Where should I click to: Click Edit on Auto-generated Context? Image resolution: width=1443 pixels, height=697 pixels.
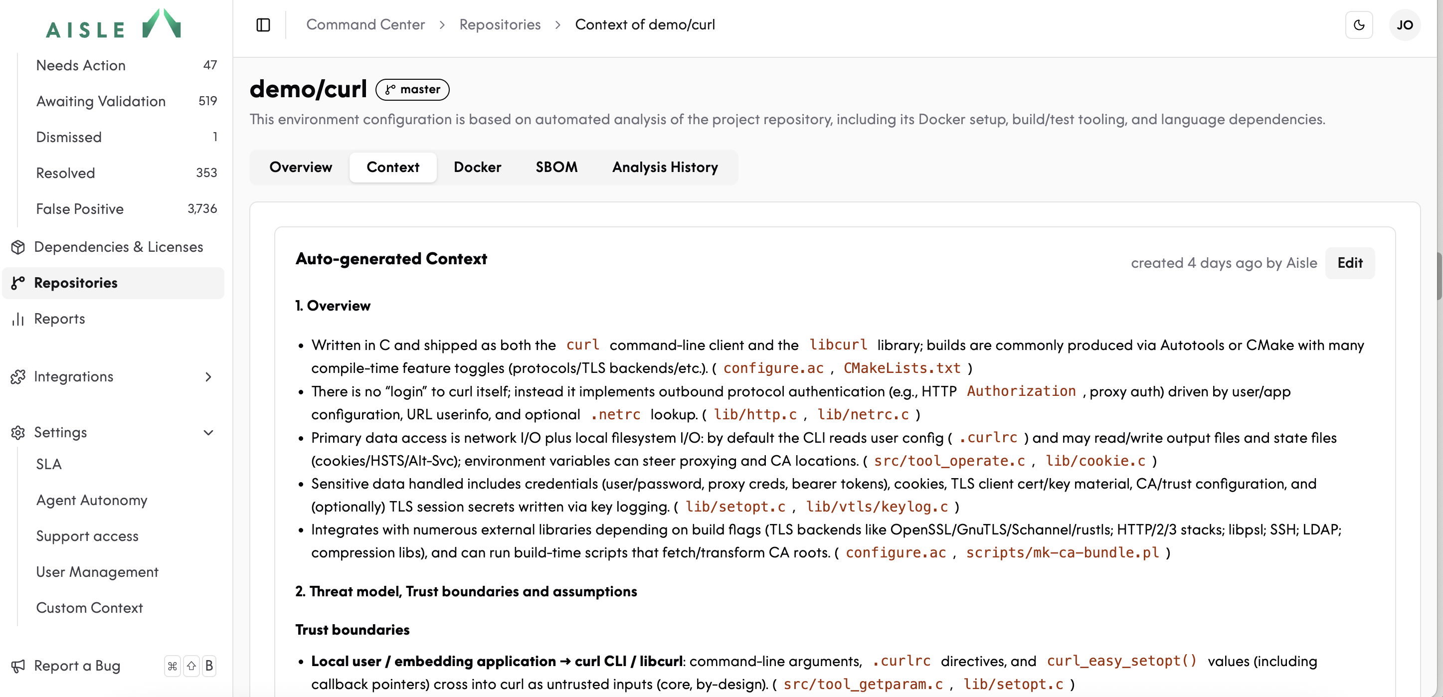click(1349, 263)
